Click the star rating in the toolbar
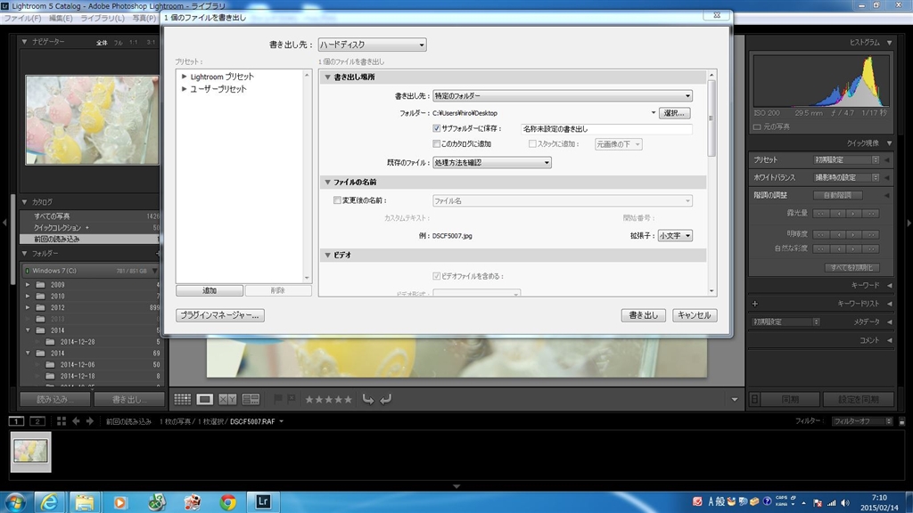Image resolution: width=913 pixels, height=513 pixels. 329,400
